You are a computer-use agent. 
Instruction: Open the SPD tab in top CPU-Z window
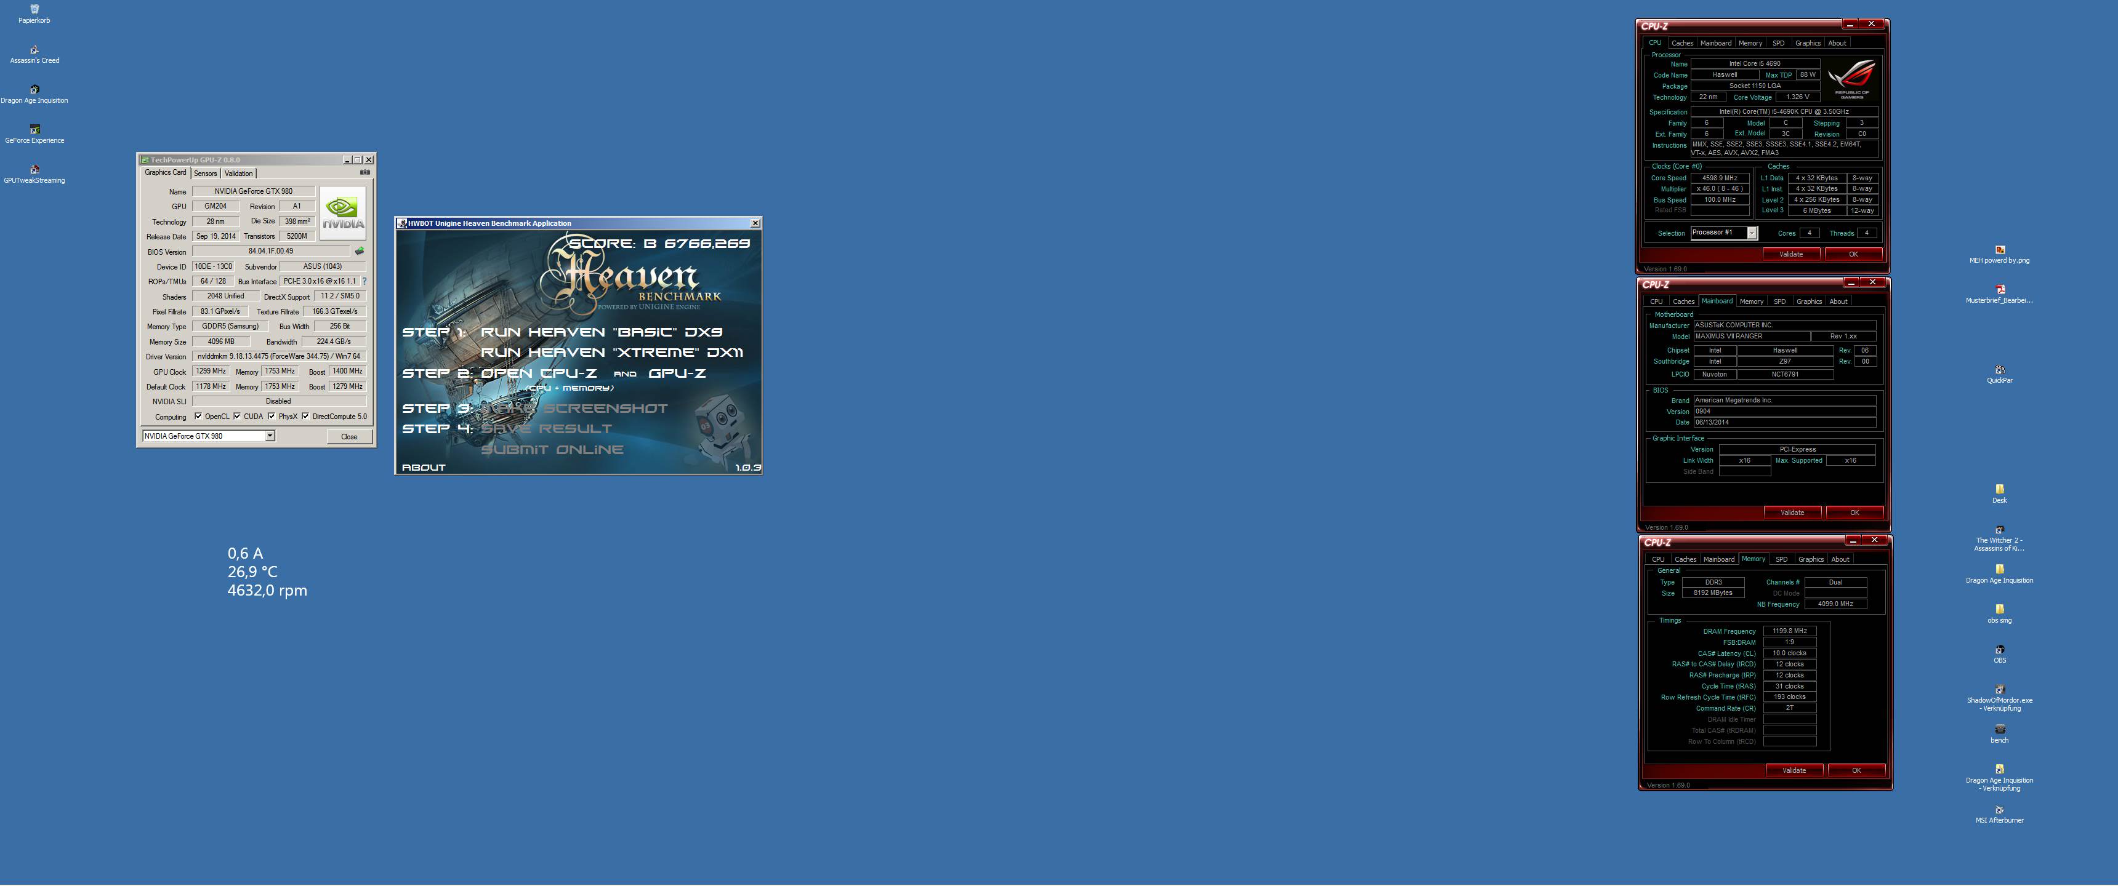click(x=1778, y=42)
